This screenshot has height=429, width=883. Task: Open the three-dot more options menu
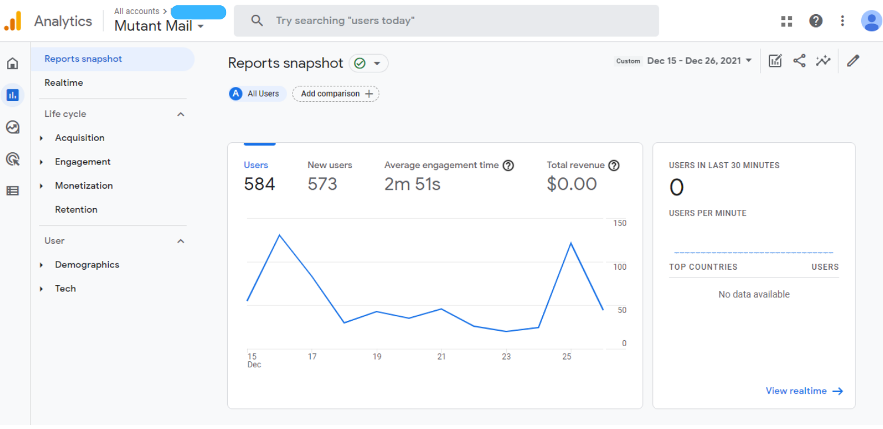coord(842,21)
